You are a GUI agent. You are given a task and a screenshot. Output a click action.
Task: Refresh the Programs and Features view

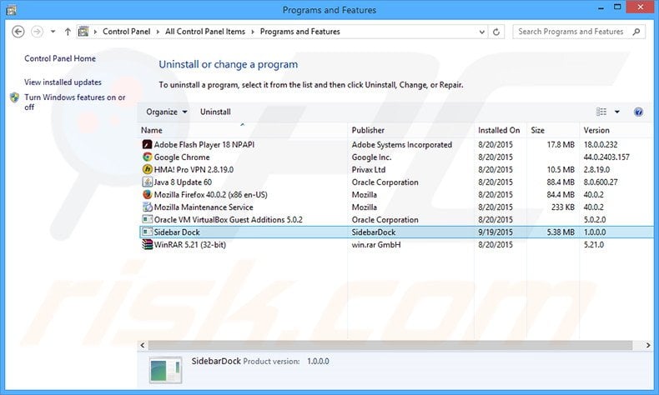point(496,32)
